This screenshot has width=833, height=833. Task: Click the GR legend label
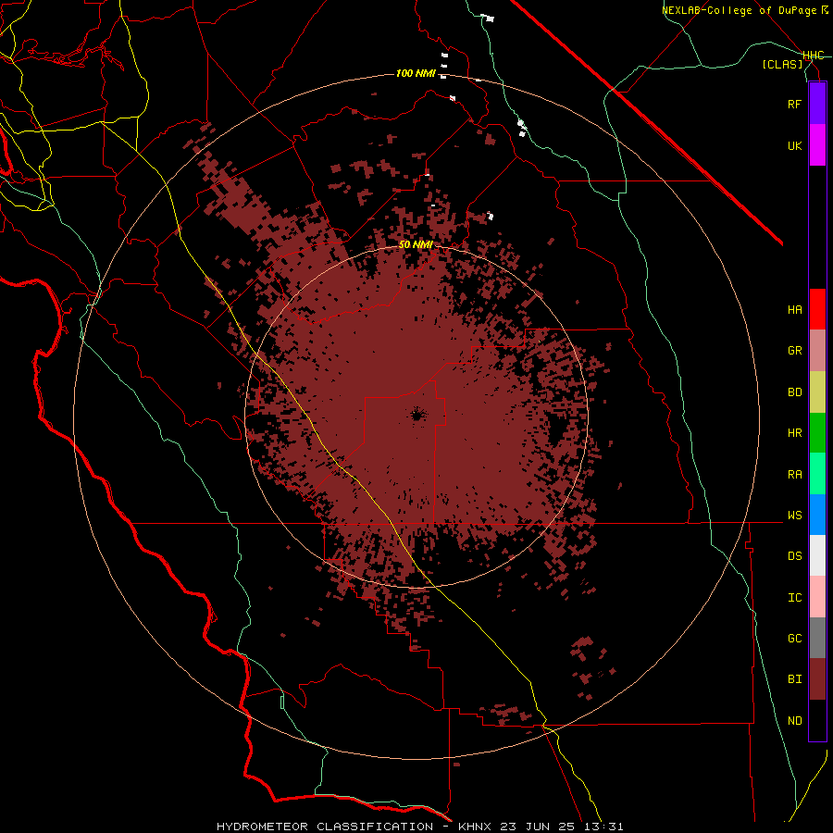click(794, 351)
